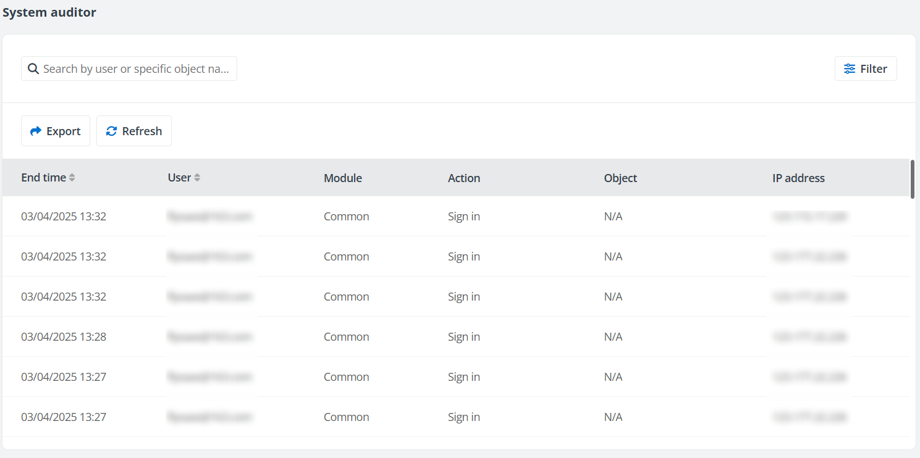
Task: Click the IP address column header
Action: point(798,178)
